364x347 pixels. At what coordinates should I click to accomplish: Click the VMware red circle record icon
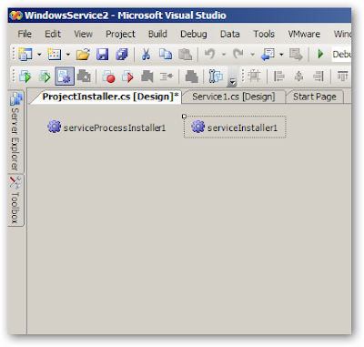(x=108, y=77)
